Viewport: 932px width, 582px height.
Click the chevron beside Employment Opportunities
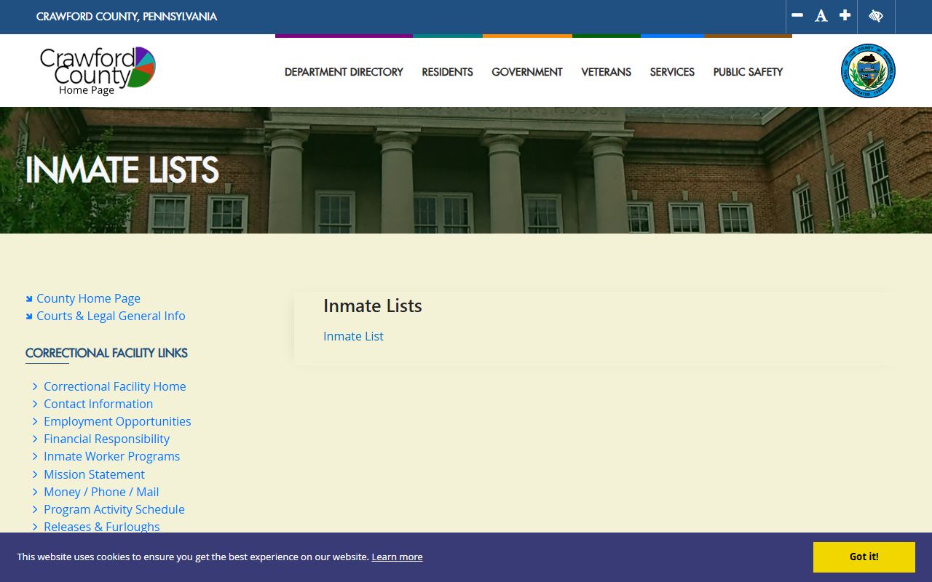pos(35,421)
